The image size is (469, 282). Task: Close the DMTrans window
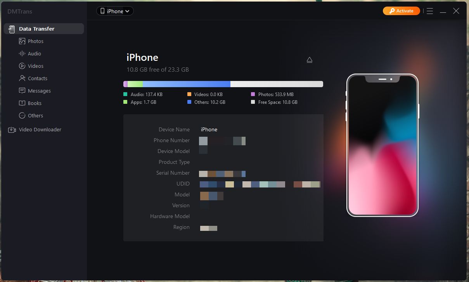[456, 11]
